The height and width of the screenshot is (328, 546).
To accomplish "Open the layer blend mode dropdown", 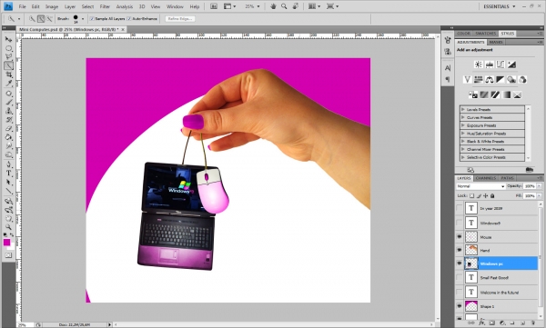I will (x=480, y=186).
